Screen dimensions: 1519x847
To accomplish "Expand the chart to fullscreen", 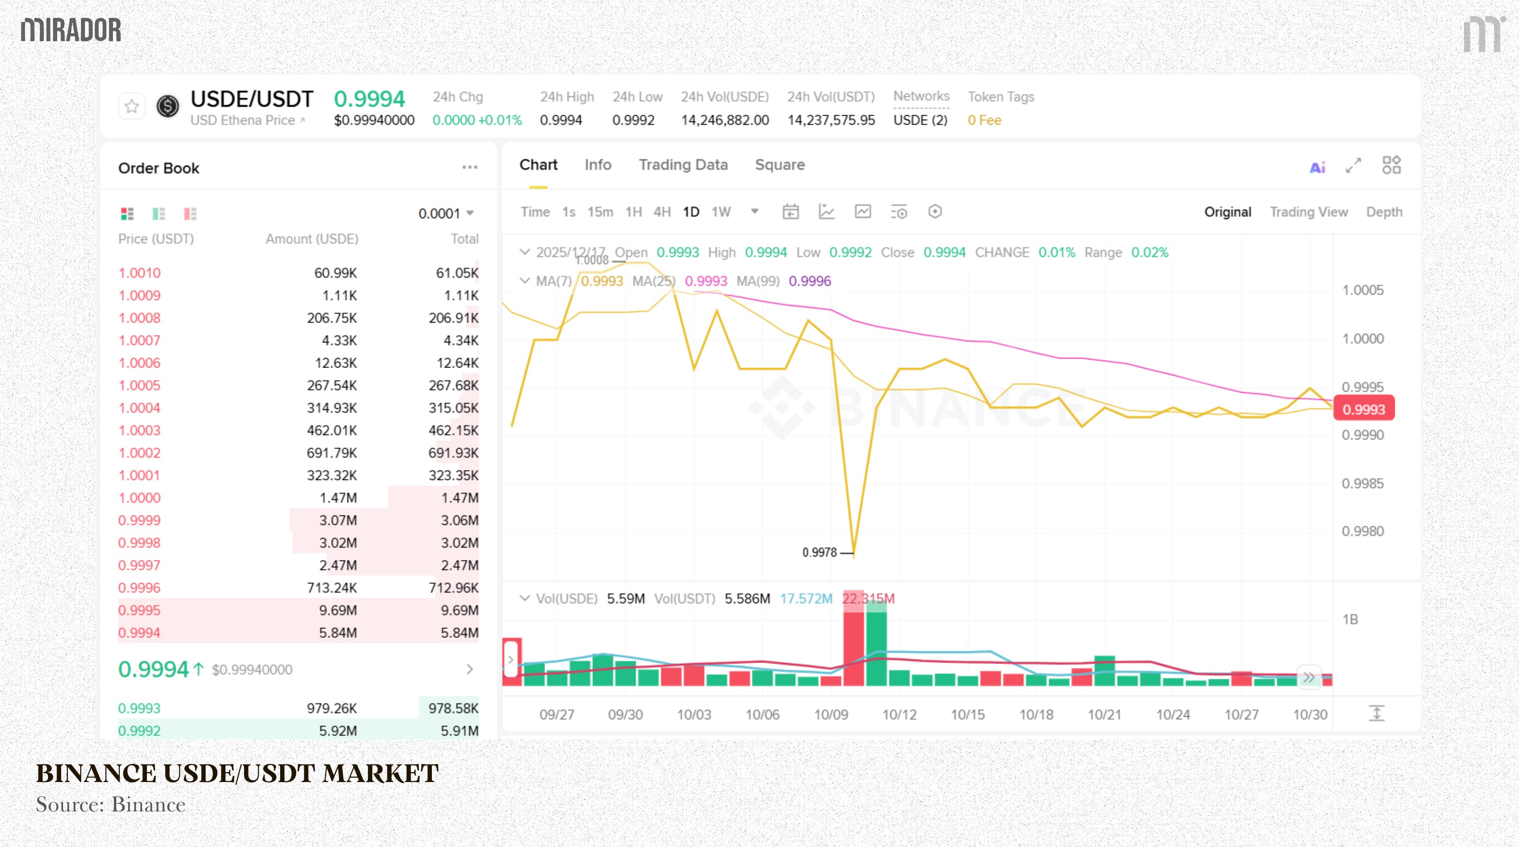I will click(x=1353, y=166).
